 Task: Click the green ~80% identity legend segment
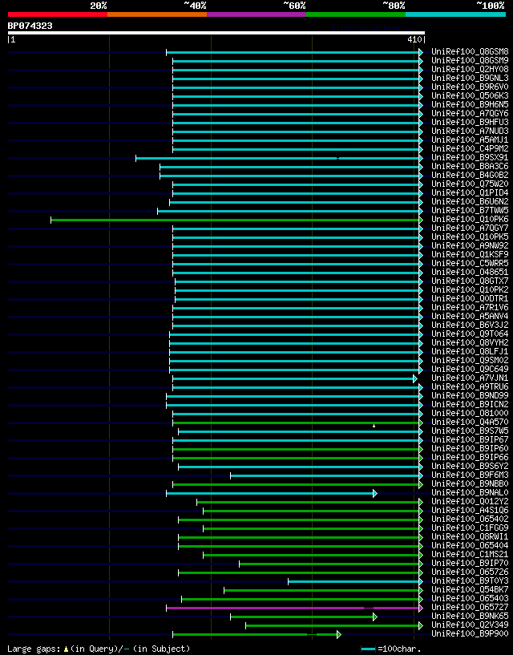[x=356, y=14]
